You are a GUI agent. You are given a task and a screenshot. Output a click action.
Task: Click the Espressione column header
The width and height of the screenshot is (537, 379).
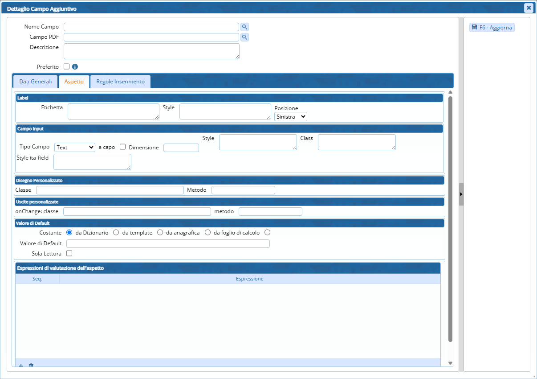pyautogui.click(x=249, y=279)
